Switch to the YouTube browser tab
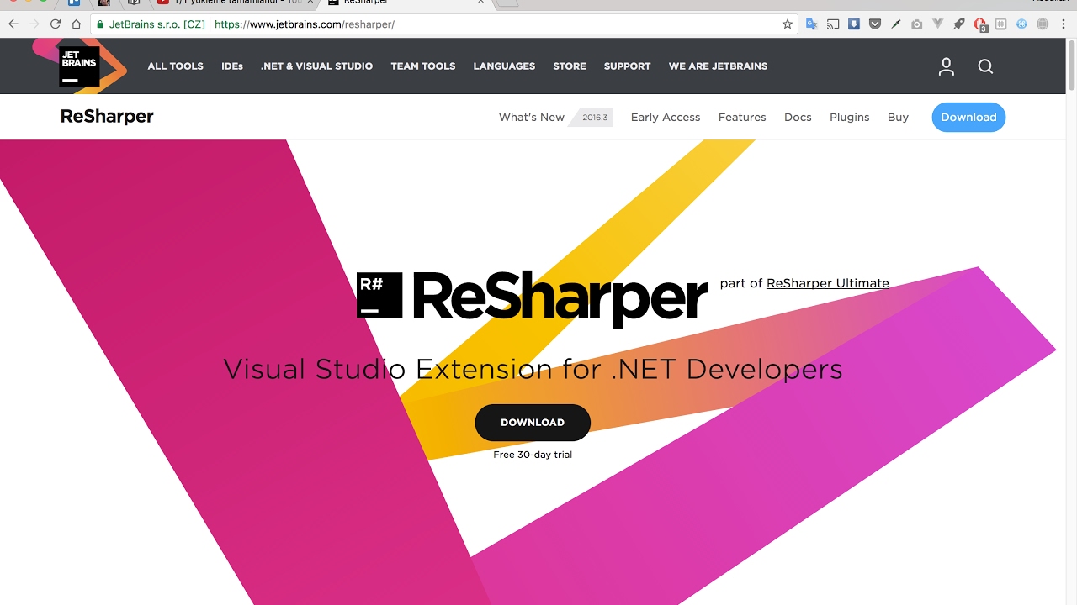 pyautogui.click(x=236, y=3)
